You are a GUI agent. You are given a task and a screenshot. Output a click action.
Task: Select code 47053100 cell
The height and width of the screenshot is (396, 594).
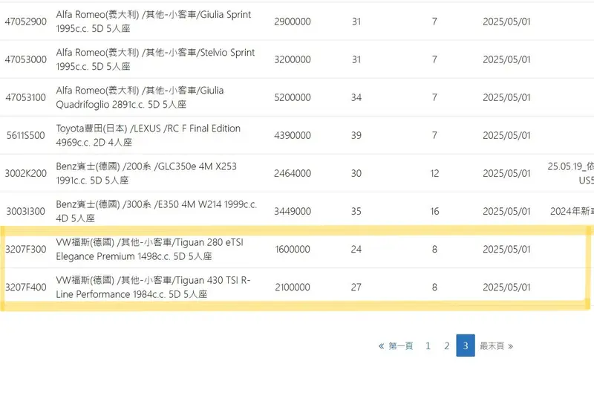[x=26, y=97]
